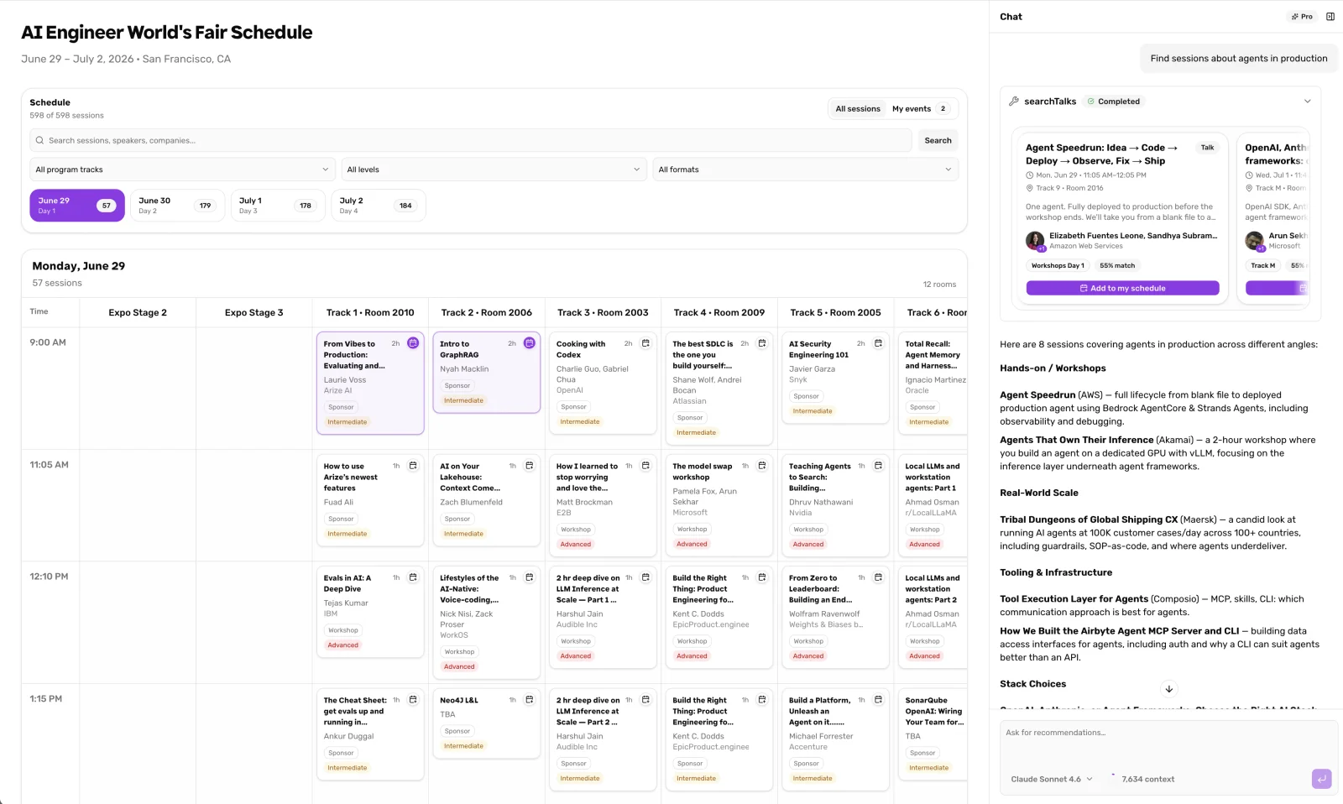Screen dimensions: 1343x804
Task: Open the Claude Sonnet 4.6 model selector
Action: (x=1052, y=780)
